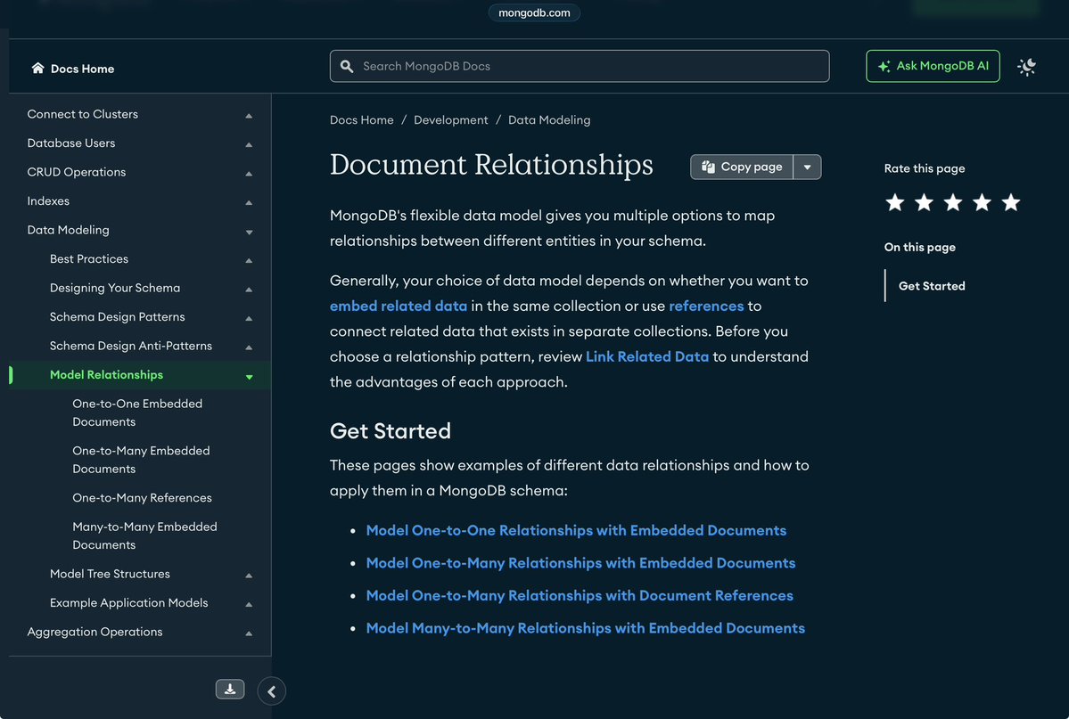Open the Link Related Data link

646,355
